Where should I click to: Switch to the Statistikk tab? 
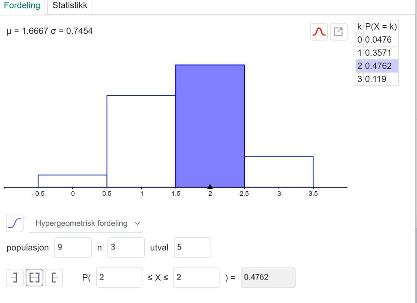pos(69,6)
